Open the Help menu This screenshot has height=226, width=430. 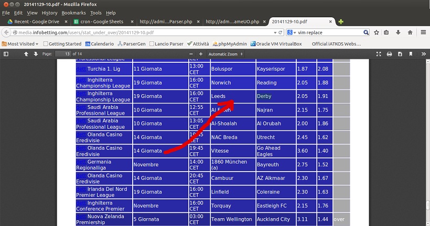point(111,13)
